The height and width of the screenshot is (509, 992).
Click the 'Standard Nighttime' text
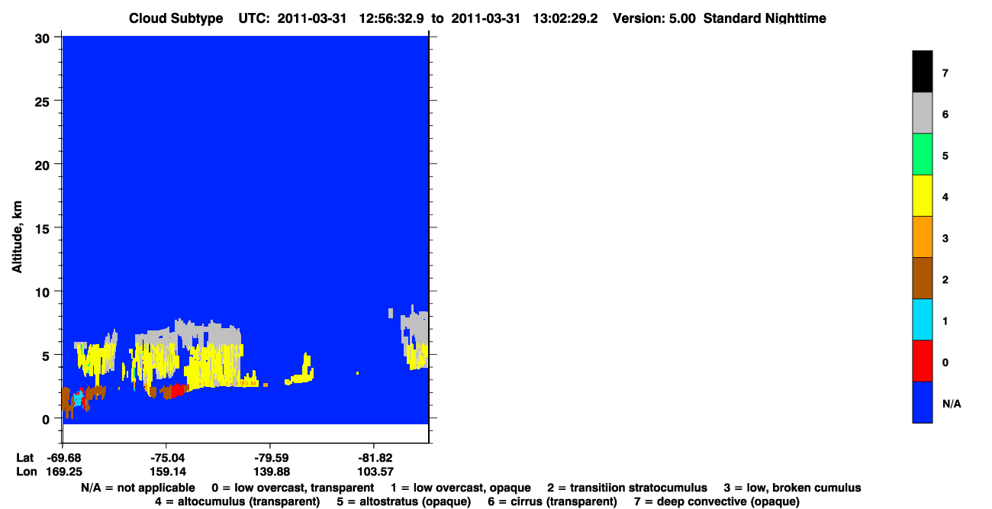tap(765, 18)
